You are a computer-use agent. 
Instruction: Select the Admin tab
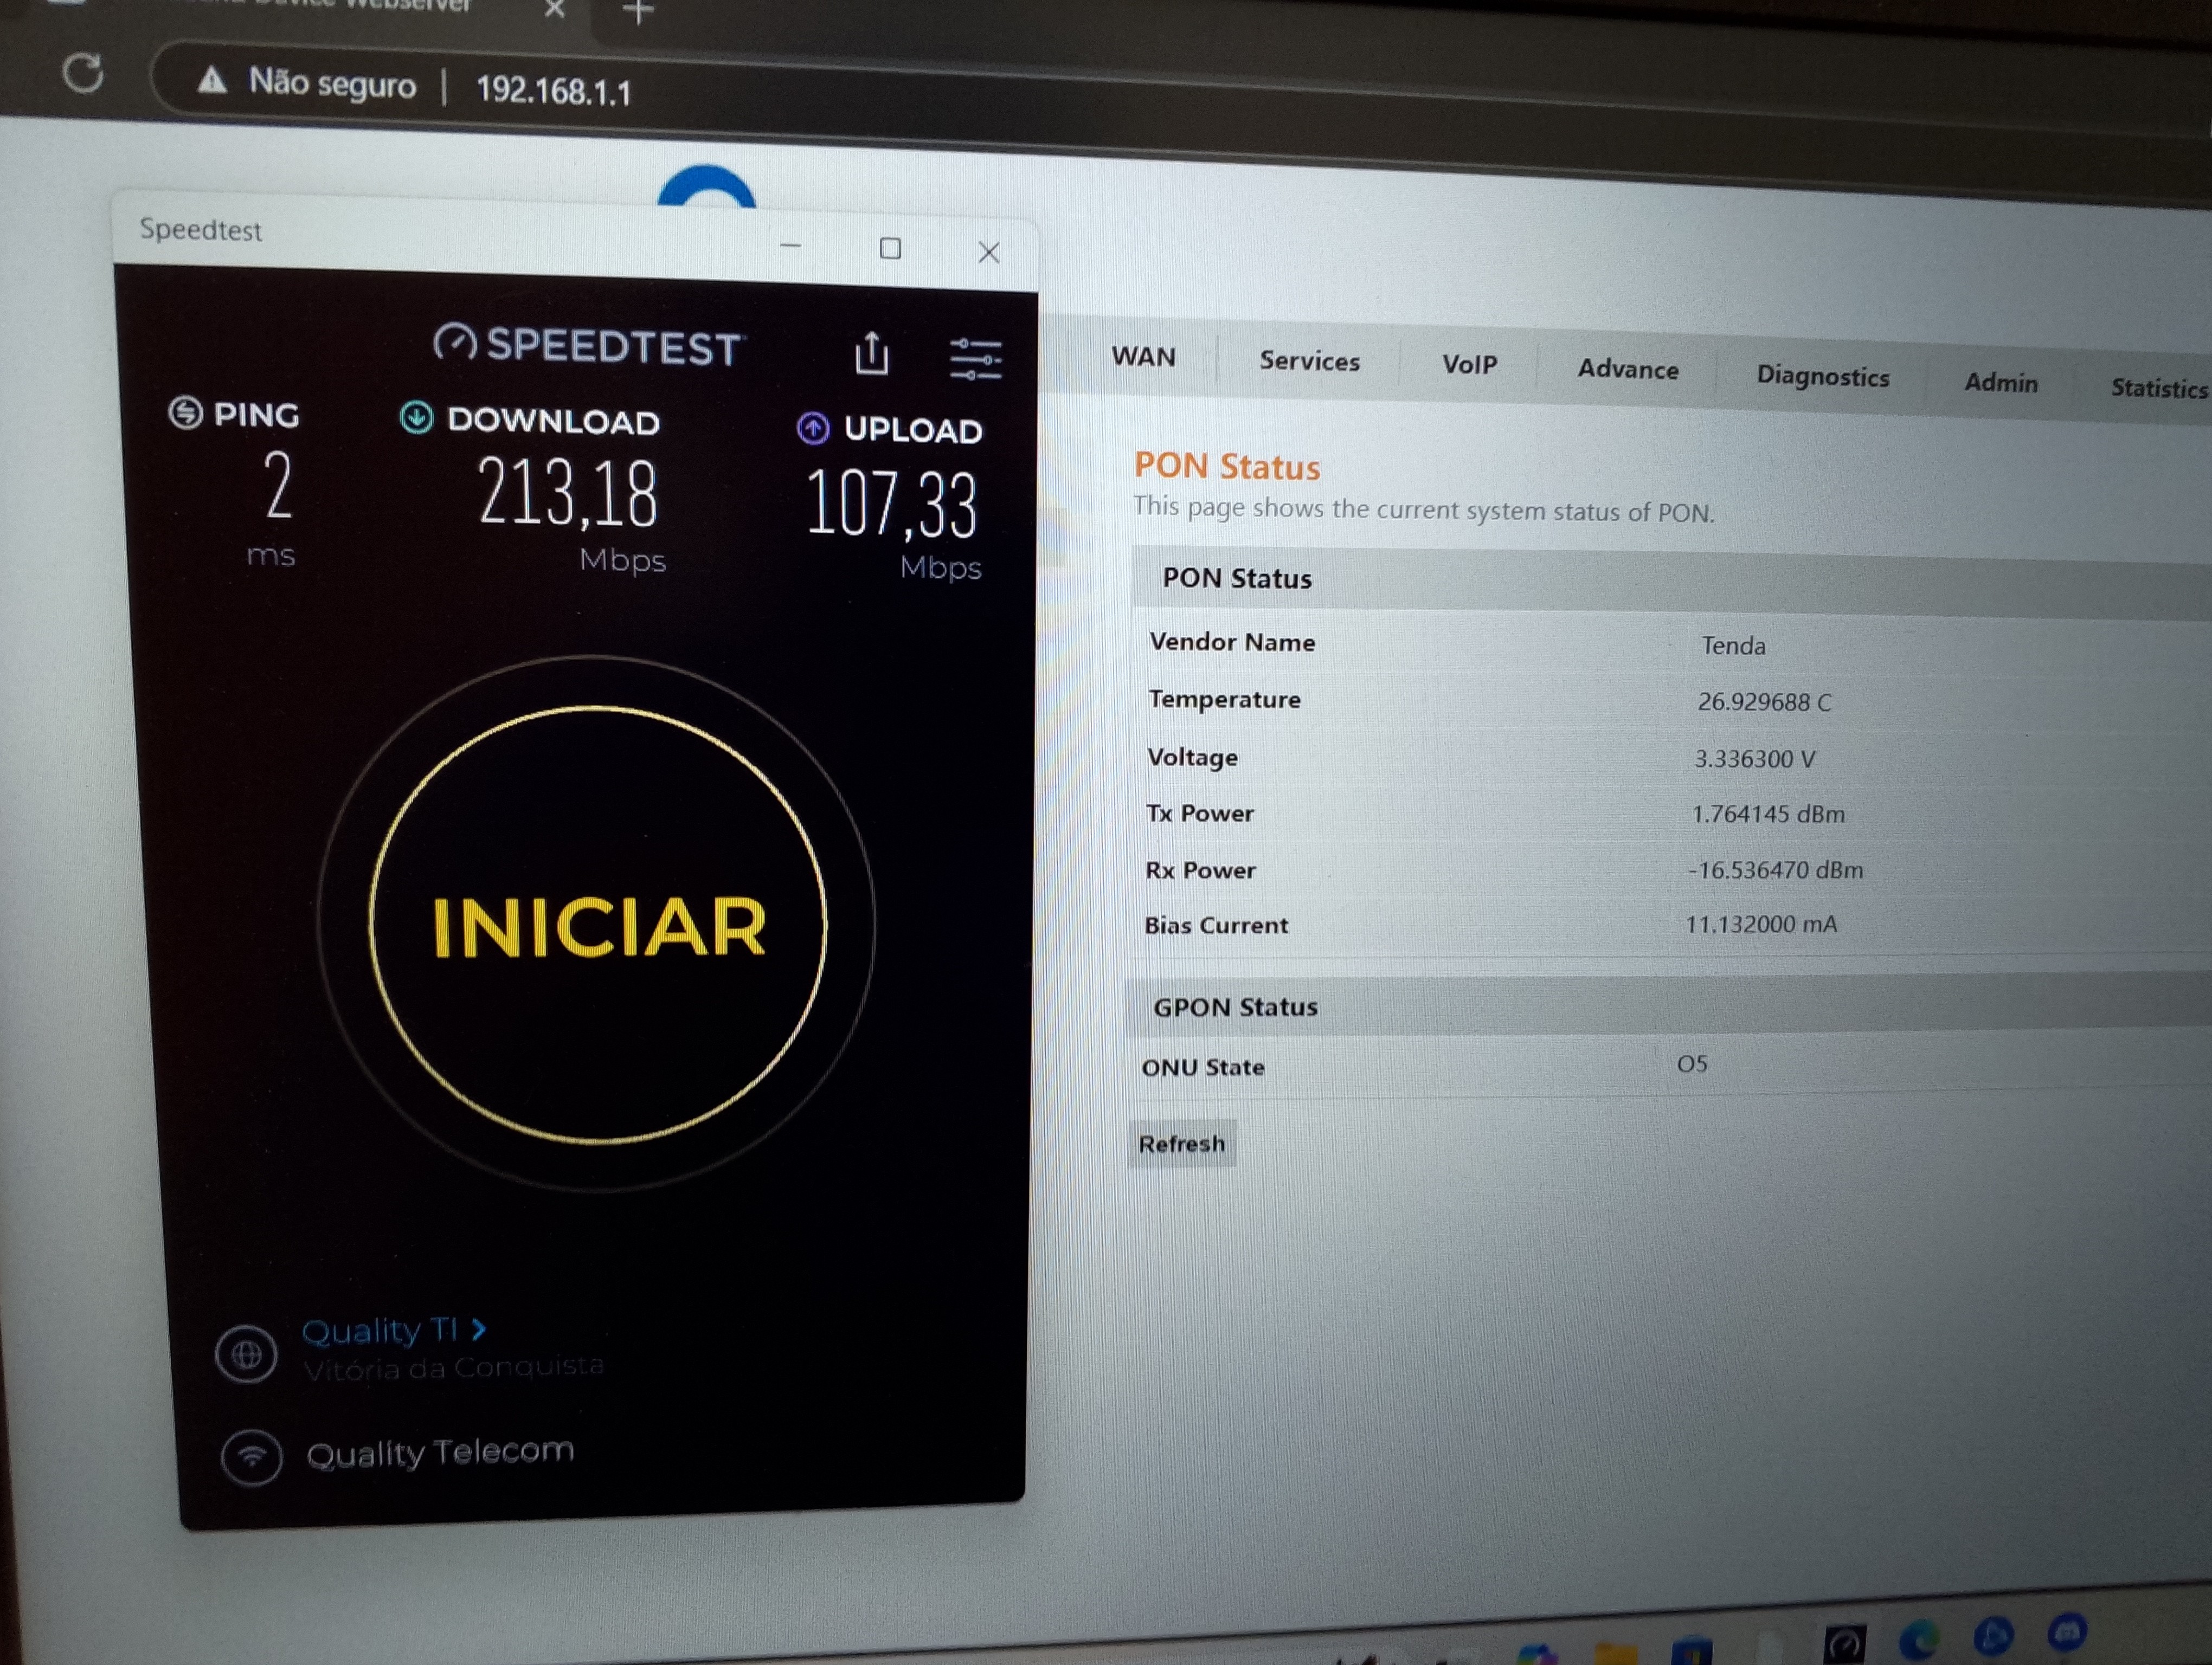[2000, 383]
